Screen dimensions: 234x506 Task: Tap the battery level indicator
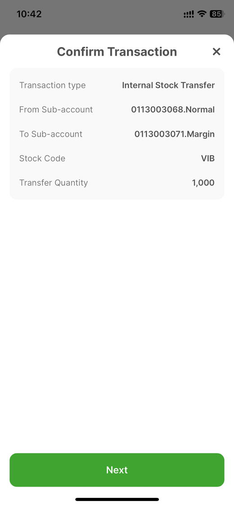tap(217, 14)
